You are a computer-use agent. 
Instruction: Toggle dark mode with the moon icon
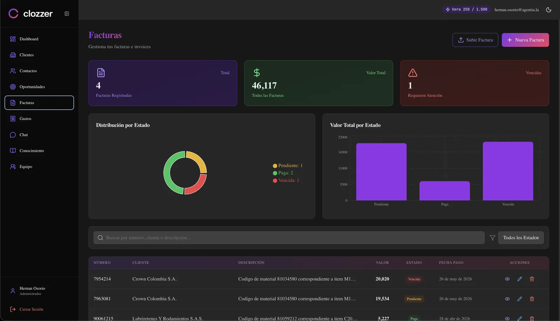[548, 10]
